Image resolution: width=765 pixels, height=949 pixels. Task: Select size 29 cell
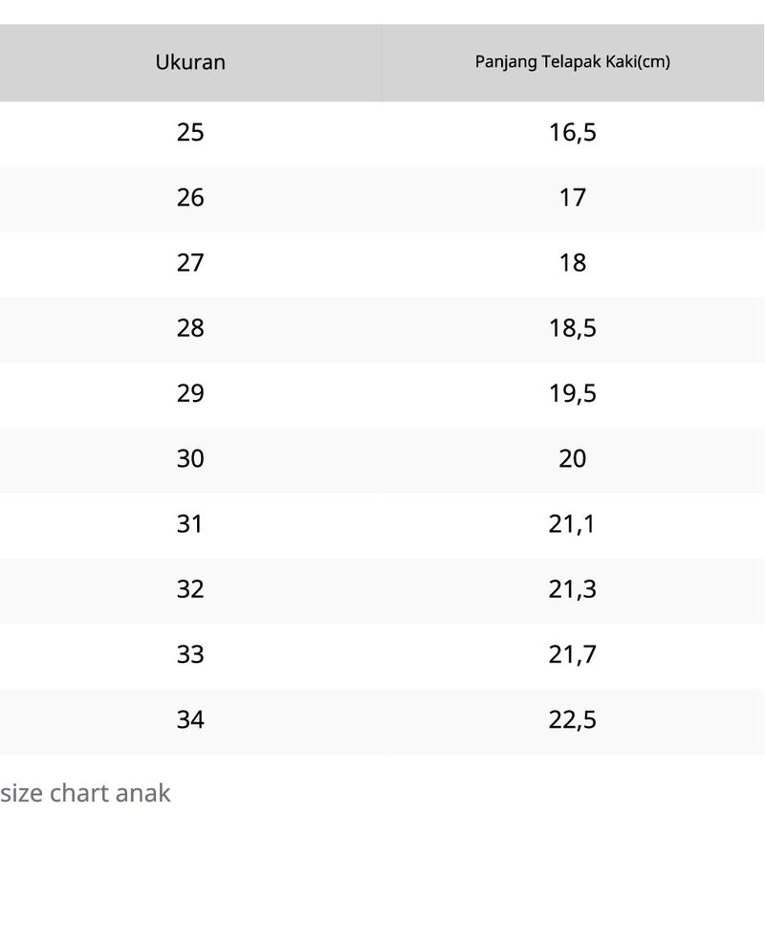190,394
